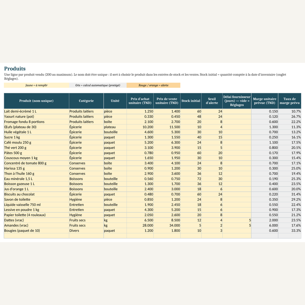Click the unit margin 6.000 cell

[264, 225]
